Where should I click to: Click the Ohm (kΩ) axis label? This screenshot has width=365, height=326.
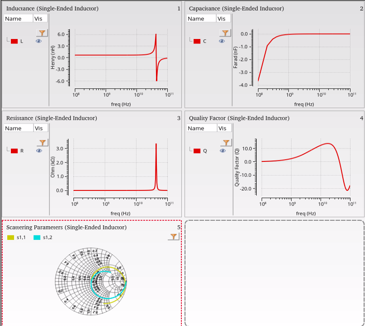53,167
